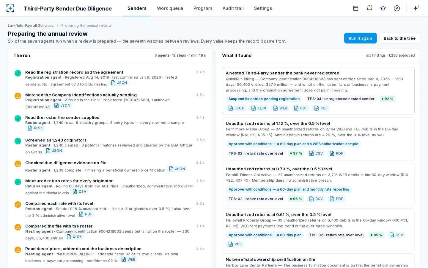This screenshot has height=268, width=428.
Task: Click the 92 % confidence badge
Action: (388, 99)
